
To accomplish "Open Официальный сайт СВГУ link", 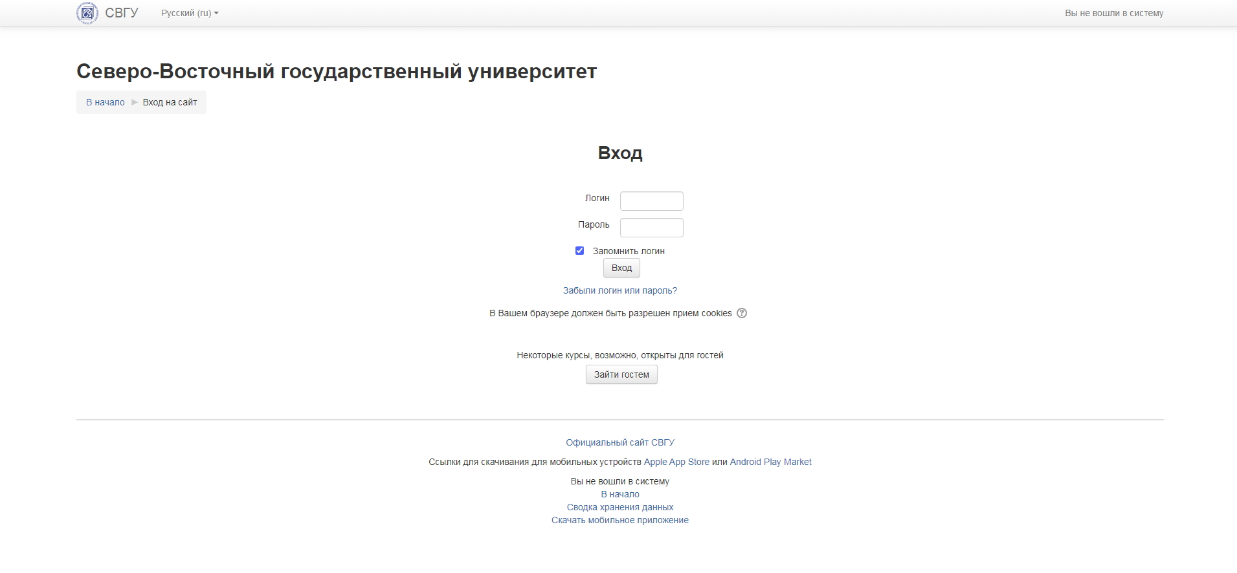I will pyautogui.click(x=619, y=442).
